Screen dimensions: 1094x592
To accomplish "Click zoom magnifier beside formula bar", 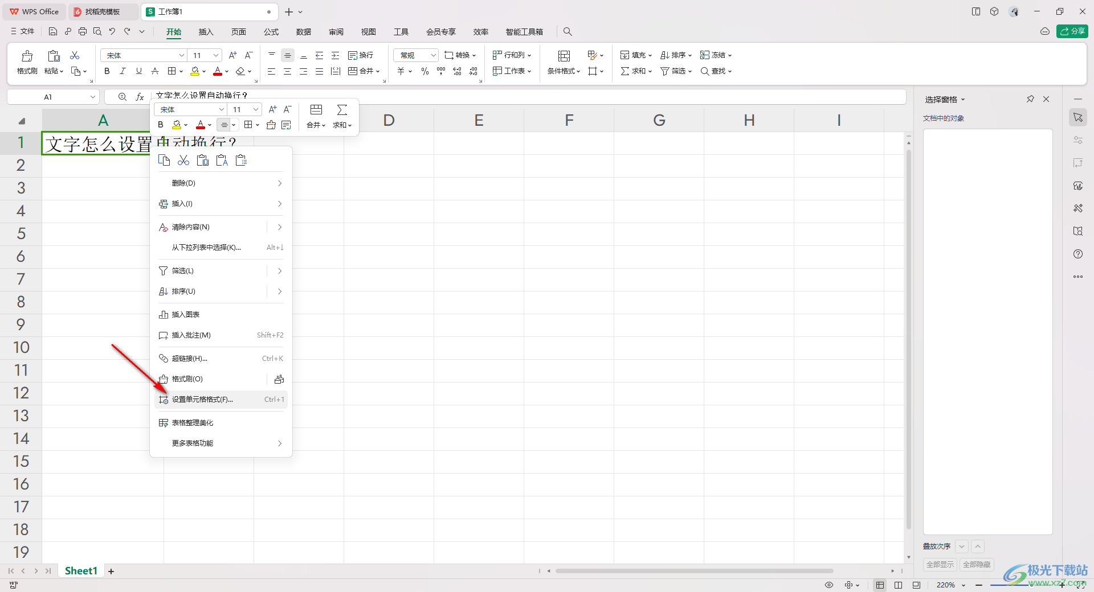I will pyautogui.click(x=122, y=97).
